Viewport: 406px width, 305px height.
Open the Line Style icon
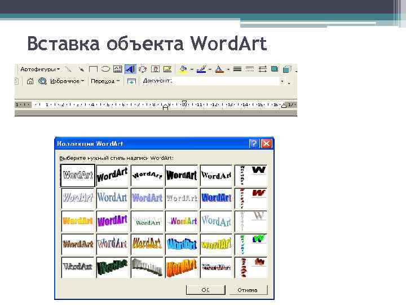tap(237, 69)
